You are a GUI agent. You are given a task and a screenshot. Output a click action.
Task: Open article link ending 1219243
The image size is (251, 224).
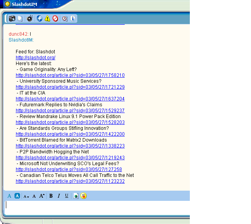click(x=70, y=158)
